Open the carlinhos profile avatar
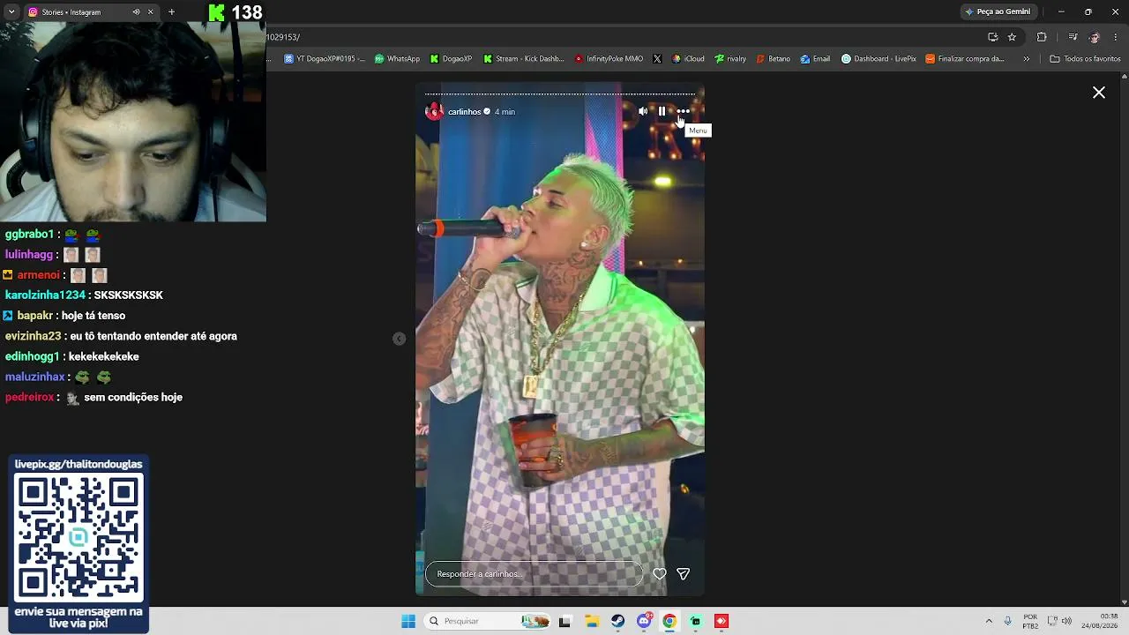 point(434,111)
